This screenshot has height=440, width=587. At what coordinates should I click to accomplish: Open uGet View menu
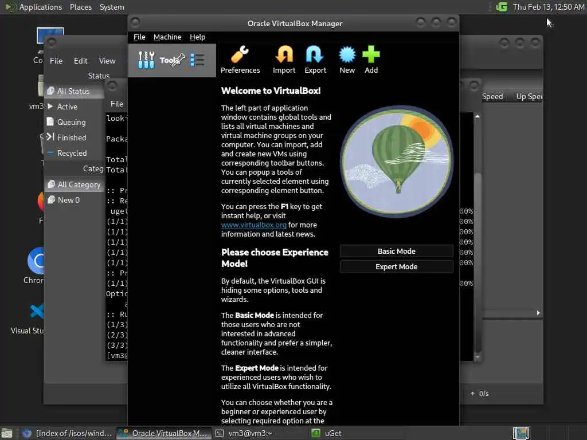pos(107,61)
